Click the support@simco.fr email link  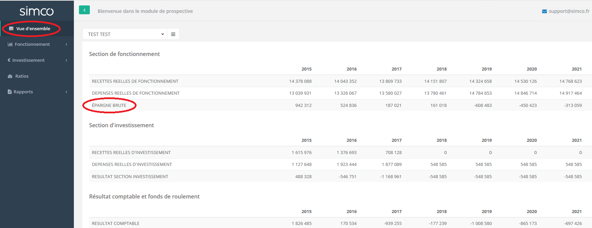pyautogui.click(x=569, y=11)
